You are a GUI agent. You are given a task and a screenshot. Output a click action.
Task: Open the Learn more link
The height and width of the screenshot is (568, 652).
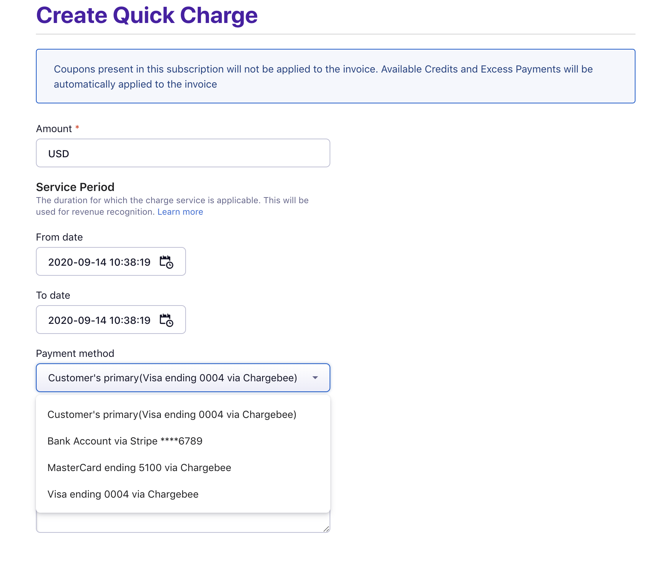[180, 212]
